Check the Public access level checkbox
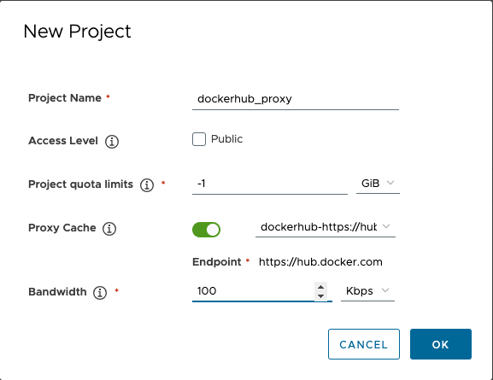 [x=199, y=139]
